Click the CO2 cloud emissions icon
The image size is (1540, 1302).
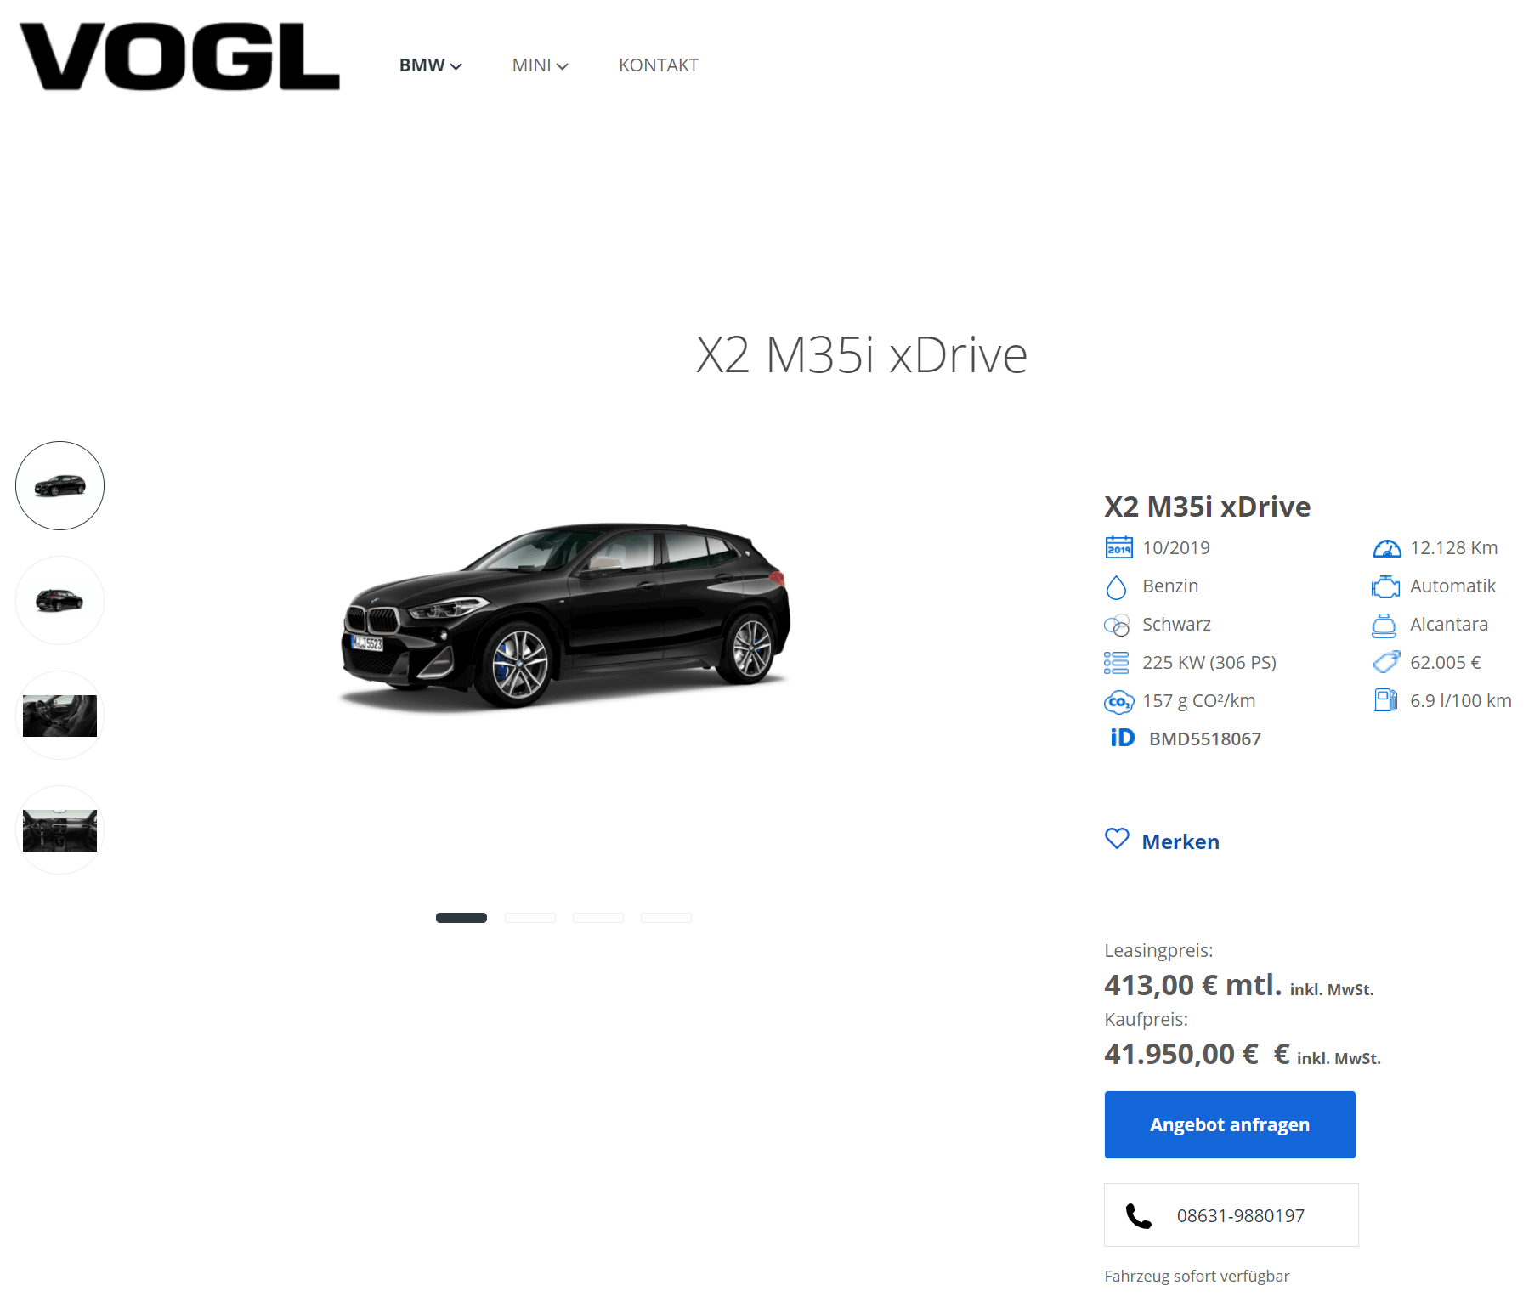pyautogui.click(x=1118, y=701)
